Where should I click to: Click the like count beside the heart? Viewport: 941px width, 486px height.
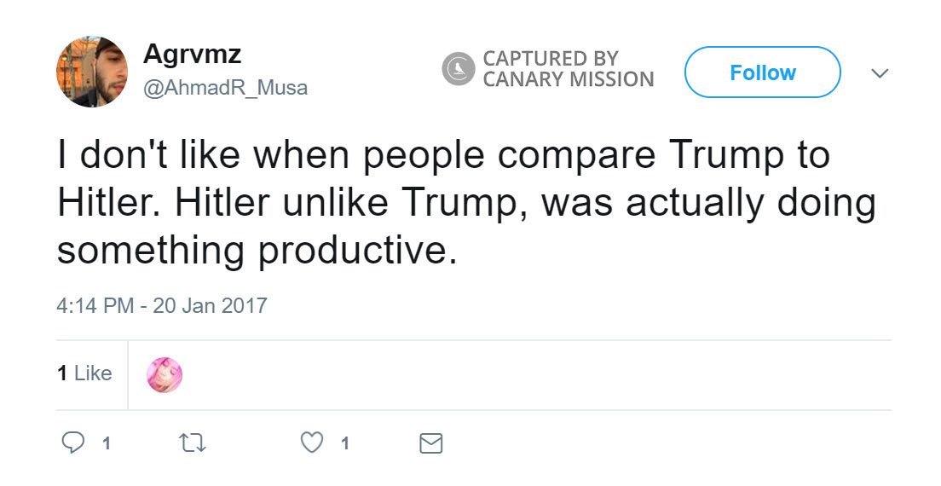344,443
